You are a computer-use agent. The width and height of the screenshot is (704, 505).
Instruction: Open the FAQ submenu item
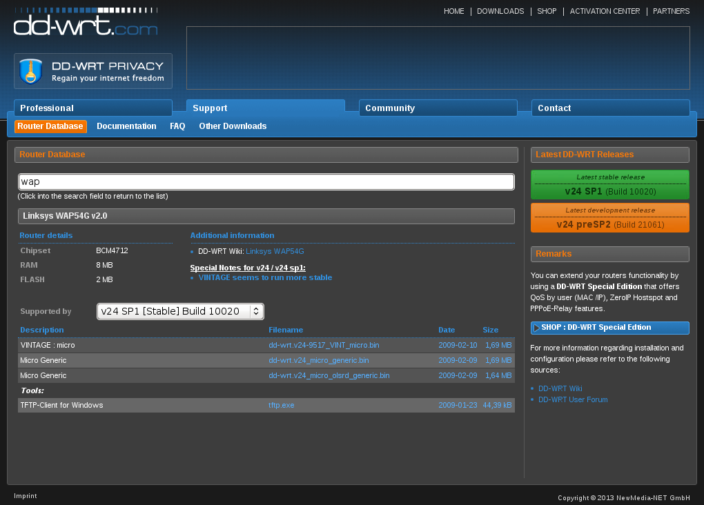click(x=177, y=126)
